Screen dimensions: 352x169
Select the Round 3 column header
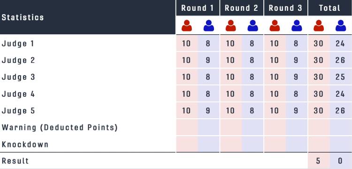[x=285, y=8]
